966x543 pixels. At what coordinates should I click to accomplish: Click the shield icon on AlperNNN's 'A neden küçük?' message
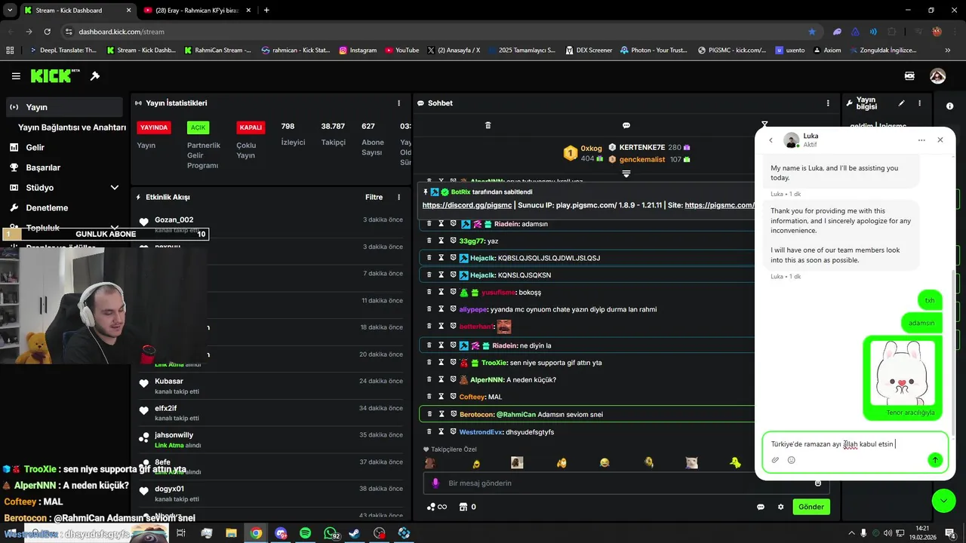(x=453, y=379)
